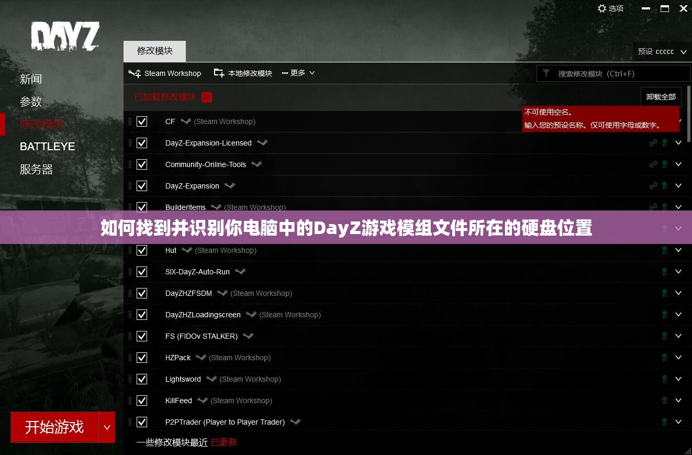Expand the DayZ-Expansion row details
This screenshot has height=455, width=692.
679,186
